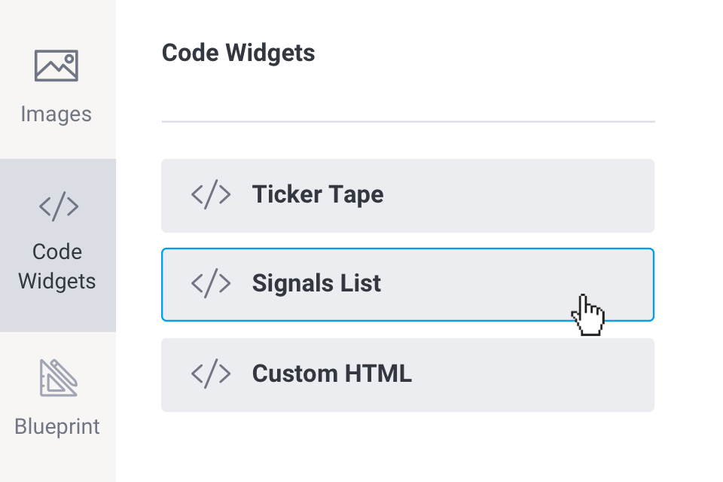Click the Code Widgets panel heading

[x=238, y=53]
